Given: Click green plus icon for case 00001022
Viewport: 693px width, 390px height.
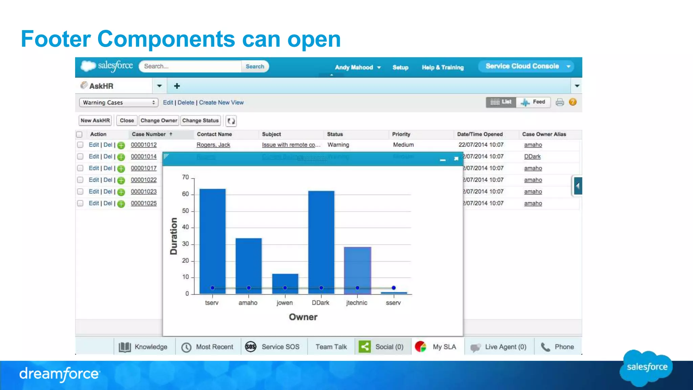Looking at the screenshot, I should [121, 180].
